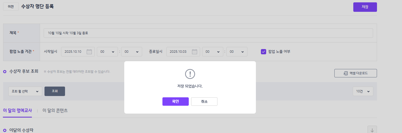Viewport: 402px width, 133px height.
Task: Expand the end hour dropdown
Action: pos(212,52)
